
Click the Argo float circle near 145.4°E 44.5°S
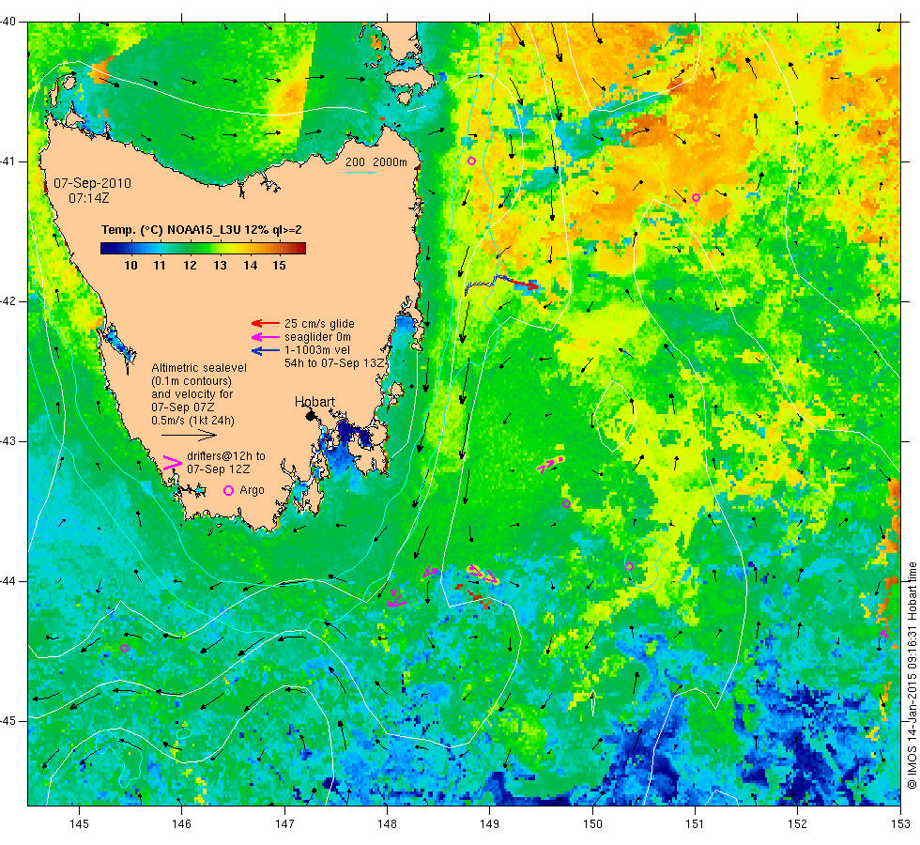124,649
